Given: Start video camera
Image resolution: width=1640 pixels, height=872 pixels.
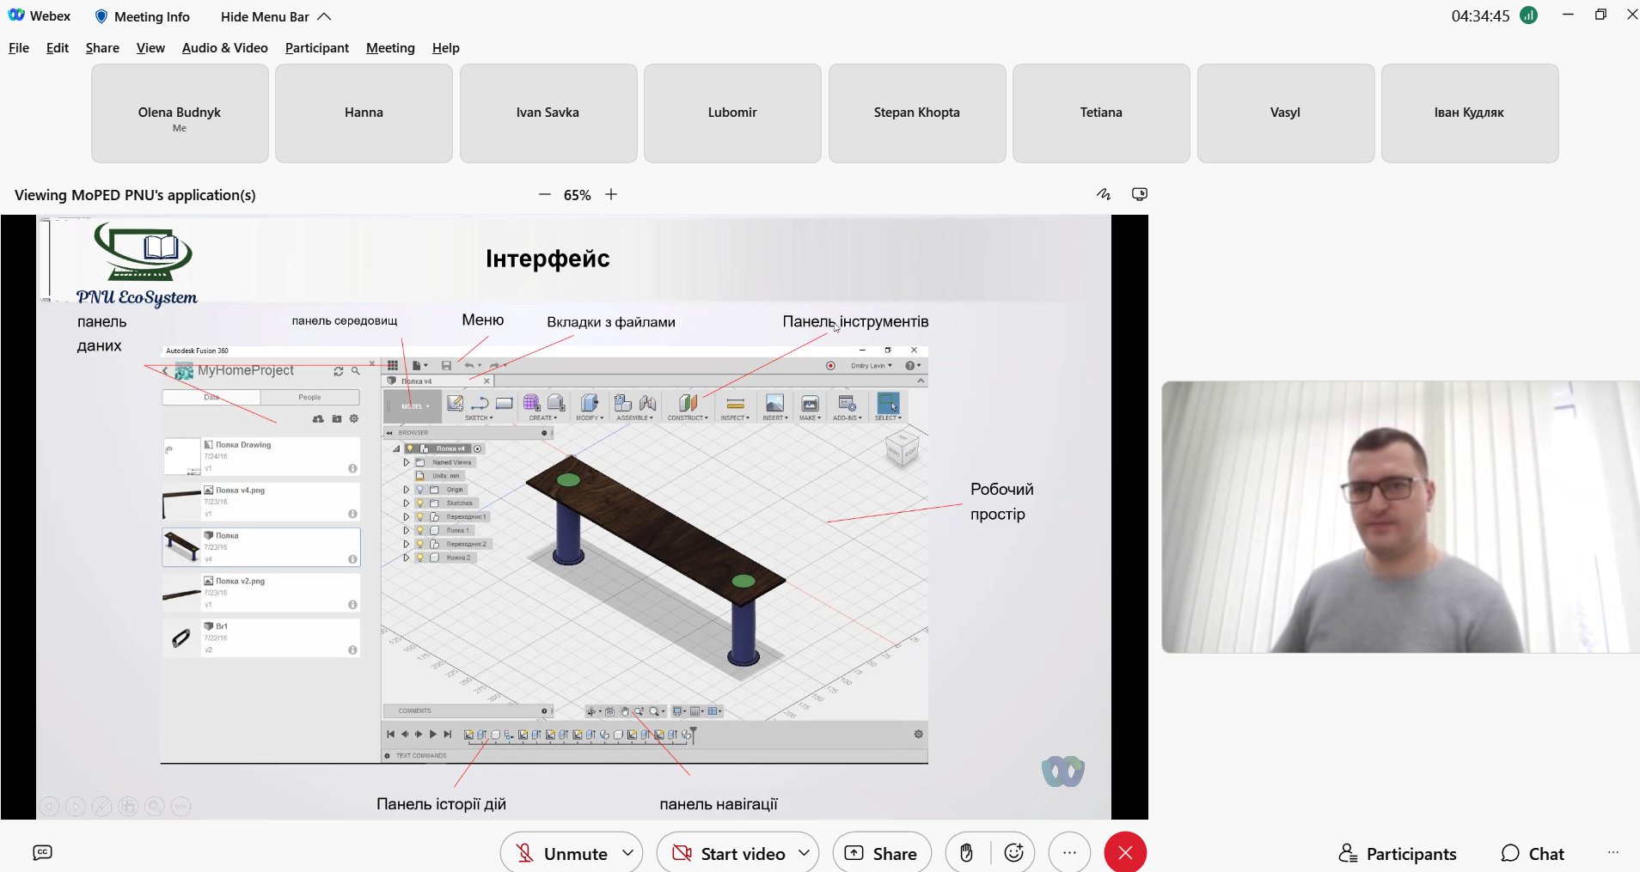Looking at the screenshot, I should (x=729, y=853).
